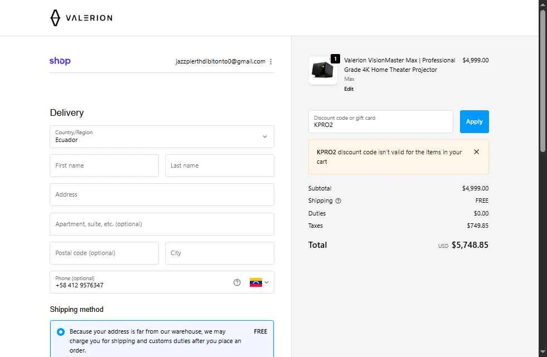Click the Postal code field
The width and height of the screenshot is (547, 357).
(104, 253)
